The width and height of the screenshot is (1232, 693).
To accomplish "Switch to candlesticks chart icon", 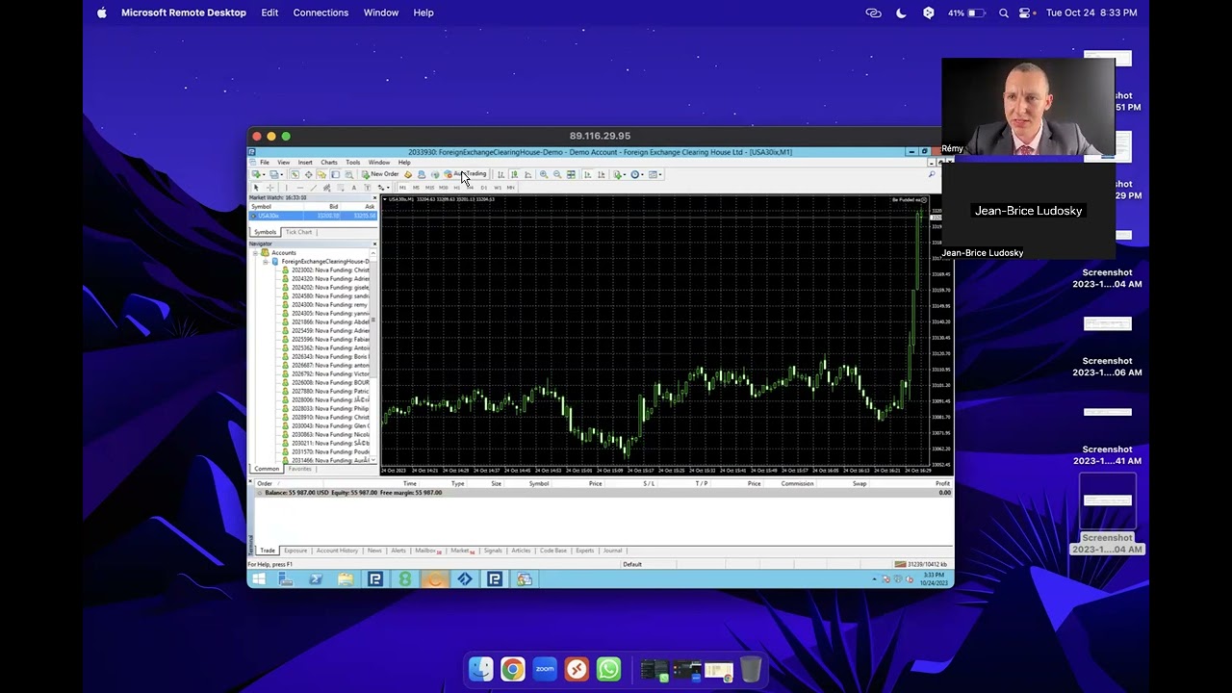I will point(514,174).
